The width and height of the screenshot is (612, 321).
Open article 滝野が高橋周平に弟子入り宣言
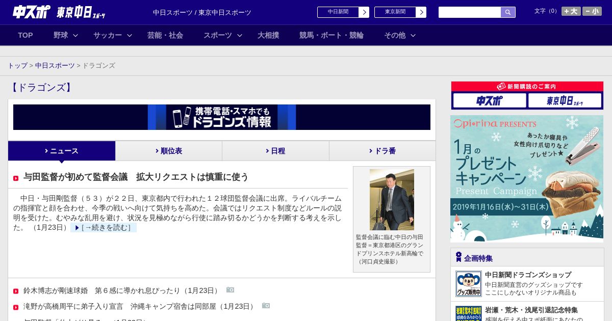tap(140, 306)
